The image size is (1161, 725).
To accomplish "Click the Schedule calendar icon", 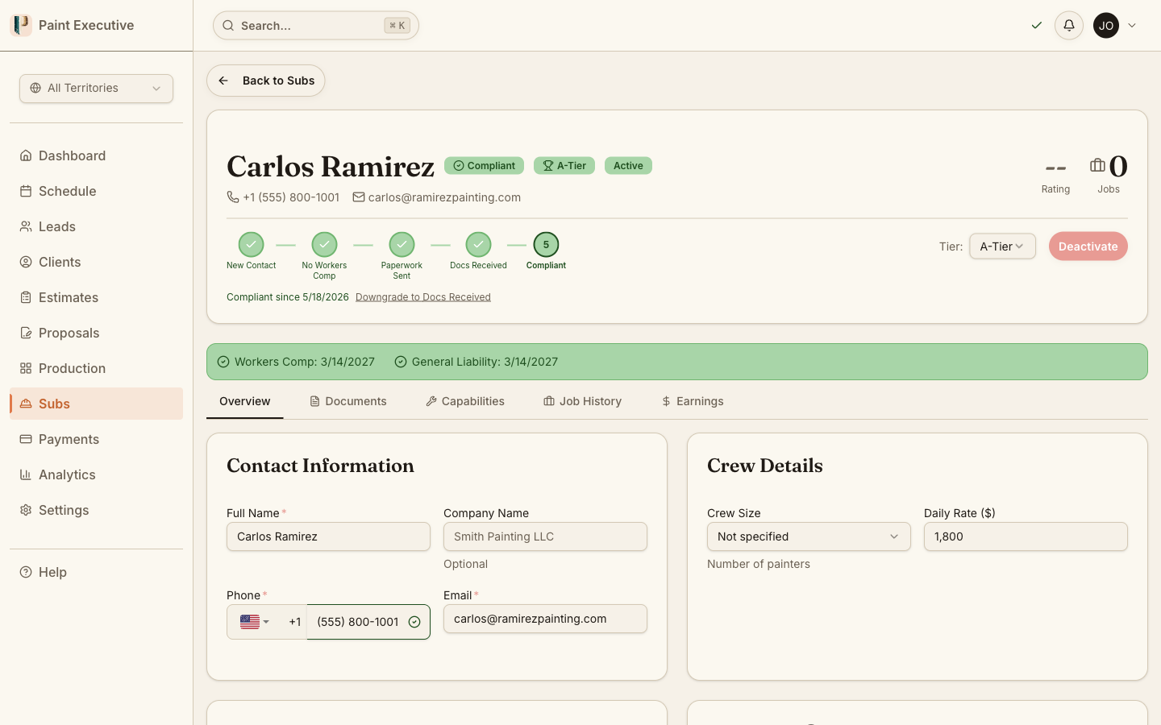I will 26,191.
